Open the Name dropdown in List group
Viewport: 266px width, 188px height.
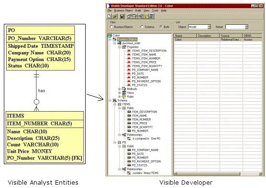pos(246,27)
